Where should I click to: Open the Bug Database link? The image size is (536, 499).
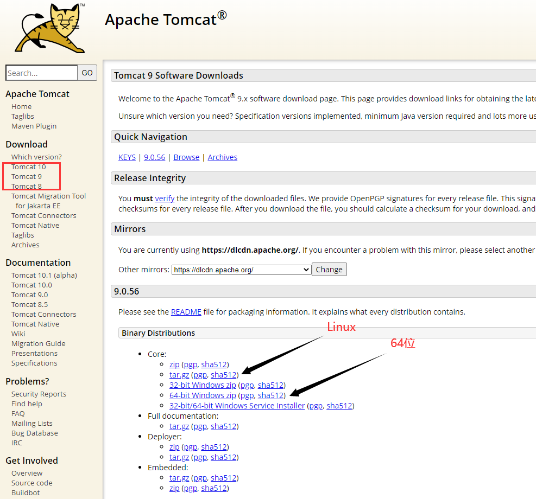pyautogui.click(x=35, y=433)
